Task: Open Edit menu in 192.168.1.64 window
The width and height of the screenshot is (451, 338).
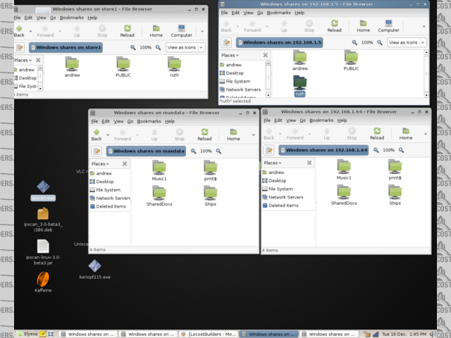Action: click(x=282, y=120)
